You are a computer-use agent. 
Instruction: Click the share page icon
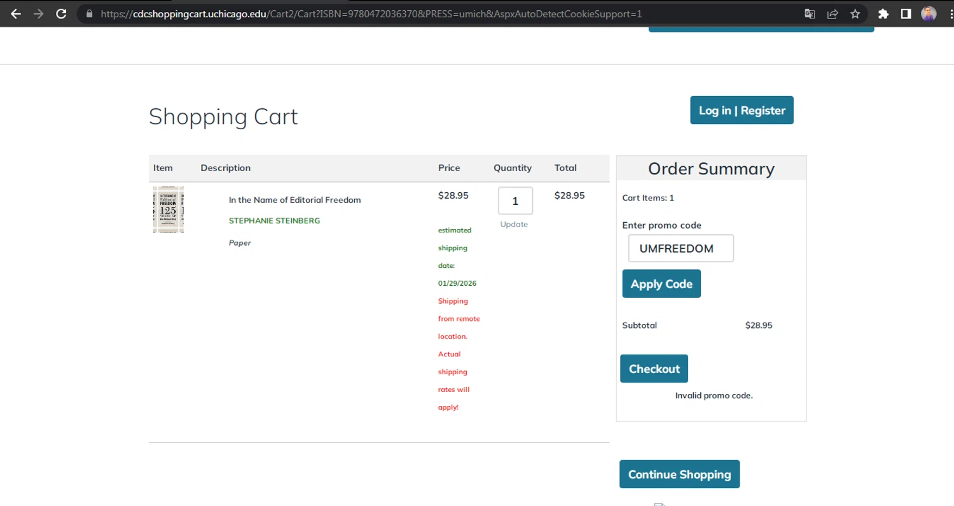(x=832, y=13)
